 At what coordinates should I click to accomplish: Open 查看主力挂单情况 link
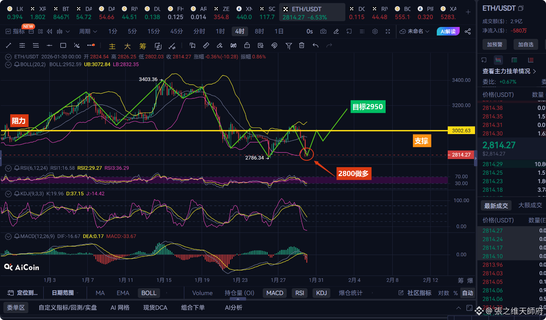[x=509, y=71]
